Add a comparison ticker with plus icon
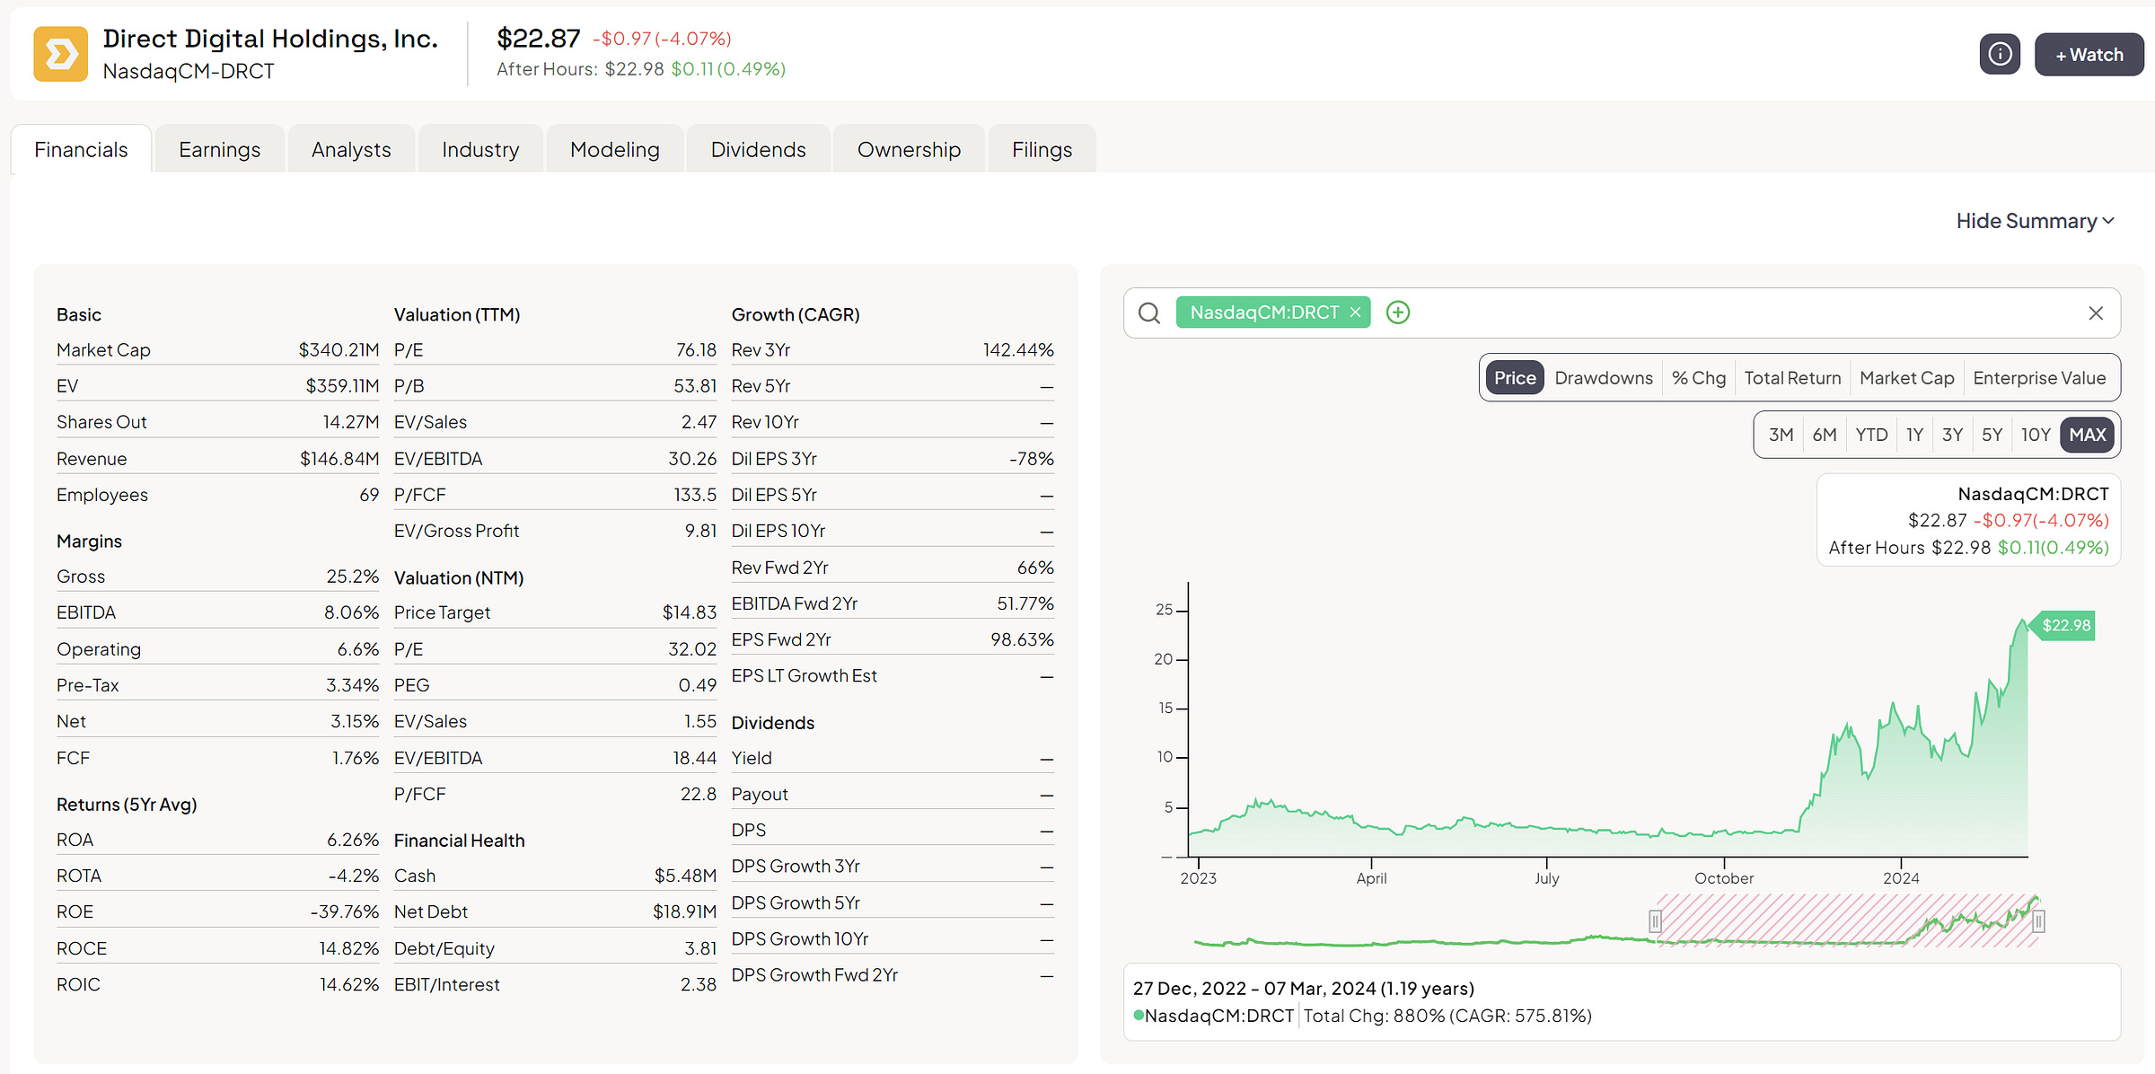The height and width of the screenshot is (1074, 2155). pos(1398,313)
